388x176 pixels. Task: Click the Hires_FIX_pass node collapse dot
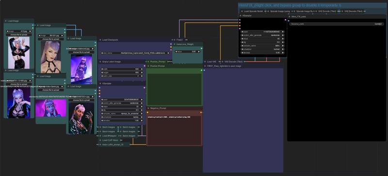290,16
